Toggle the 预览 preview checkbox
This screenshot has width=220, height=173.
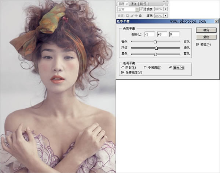tap(198, 45)
